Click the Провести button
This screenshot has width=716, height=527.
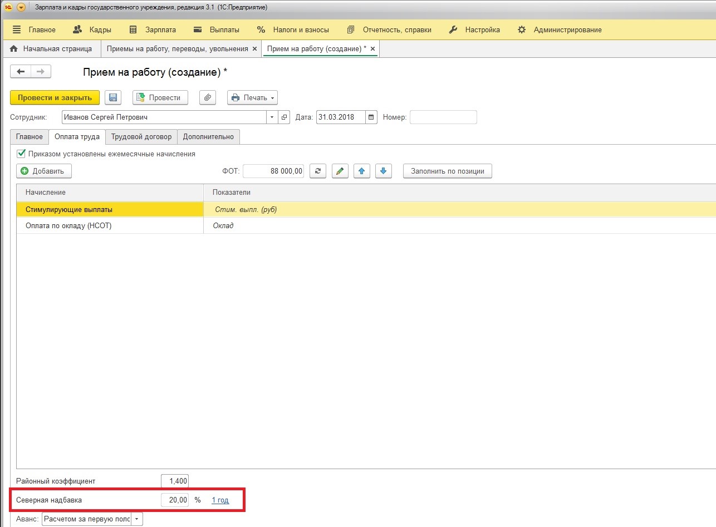160,97
